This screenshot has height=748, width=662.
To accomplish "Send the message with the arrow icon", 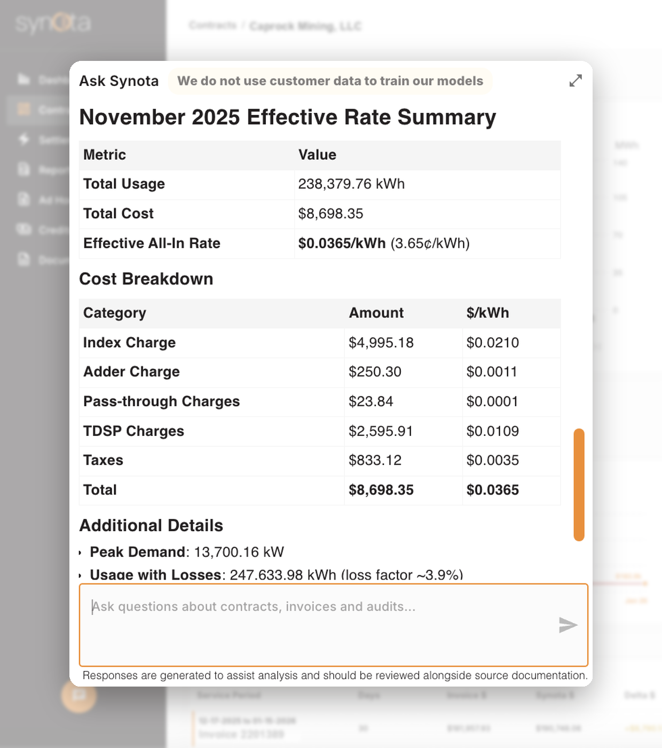I will click(568, 625).
